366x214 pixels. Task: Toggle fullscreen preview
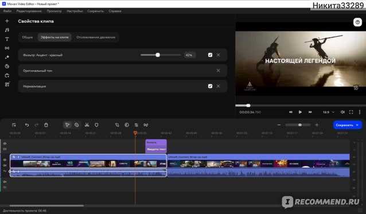351,112
